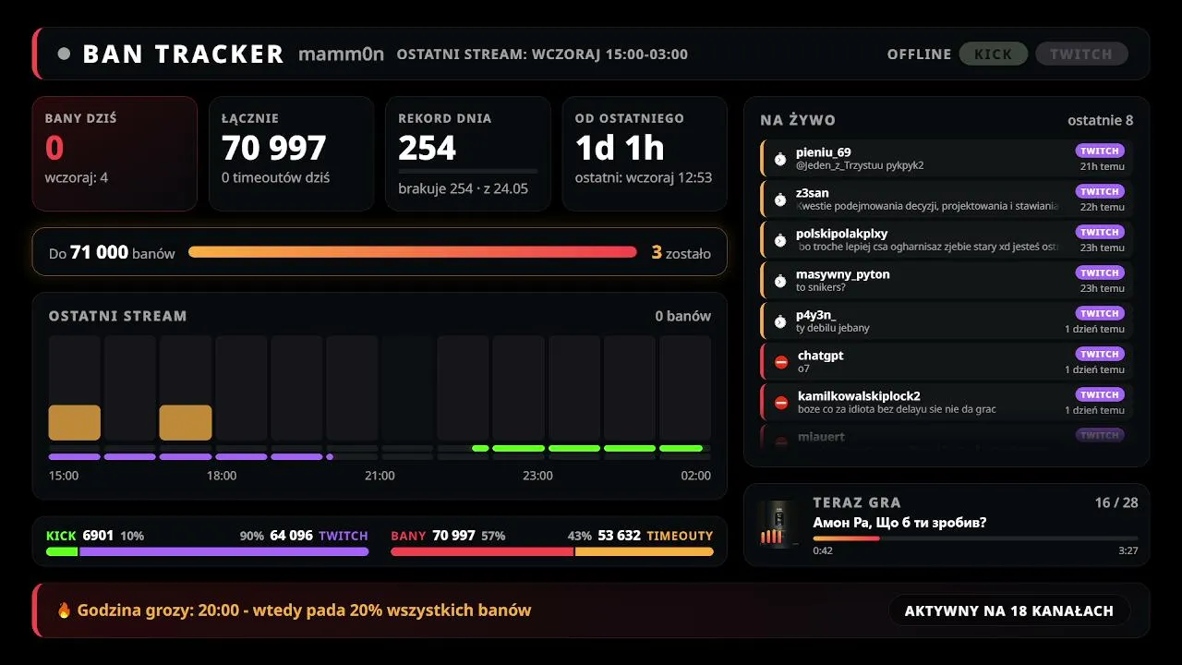Screen dimensions: 1182x665
Task: Click message 'to snikers?'
Action: (x=821, y=287)
